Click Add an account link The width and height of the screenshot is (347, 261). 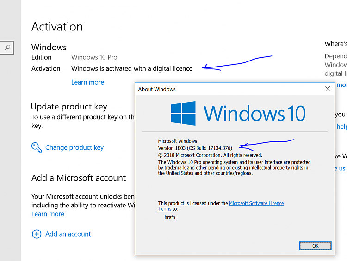coord(68,234)
